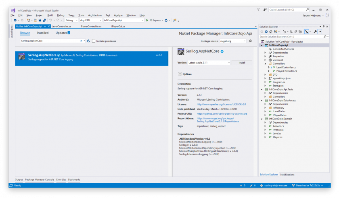Click the Solution Explorer search magnifier icon
Image resolution: width=339 pixels, height=198 pixels.
click(325, 37)
